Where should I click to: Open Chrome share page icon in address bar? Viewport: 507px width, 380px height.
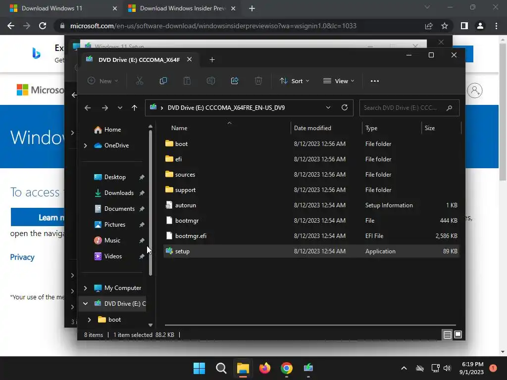click(x=429, y=26)
